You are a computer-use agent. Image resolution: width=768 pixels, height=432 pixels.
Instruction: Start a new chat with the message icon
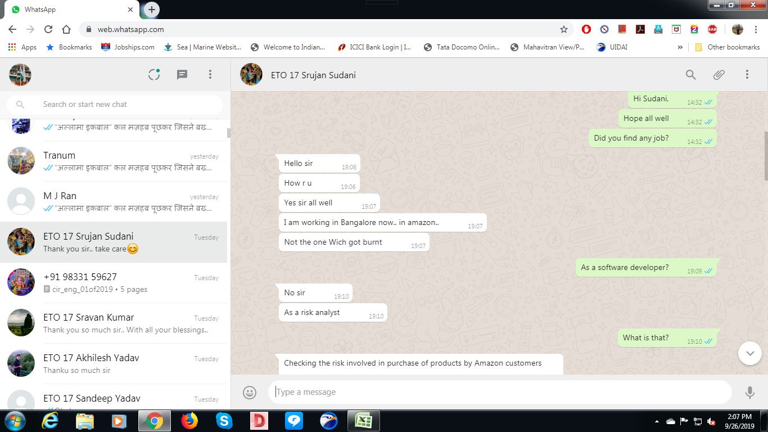(x=182, y=75)
